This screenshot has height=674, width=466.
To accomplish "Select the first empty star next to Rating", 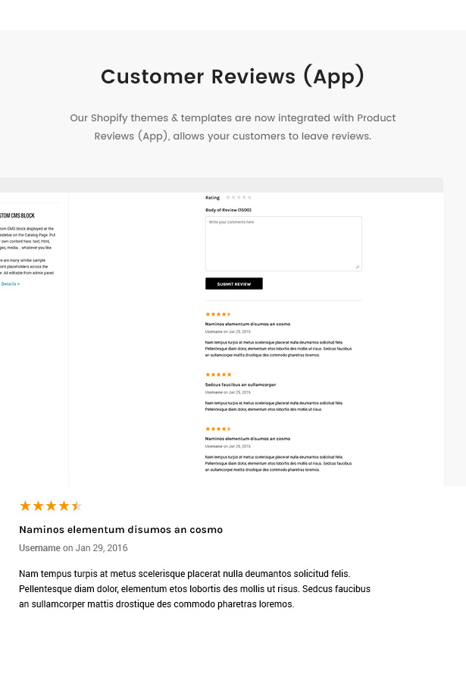I will (x=228, y=197).
